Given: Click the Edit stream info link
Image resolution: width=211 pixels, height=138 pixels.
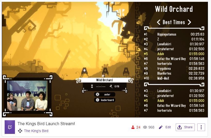Looking at the screenshot, I should click(x=168, y=127).
